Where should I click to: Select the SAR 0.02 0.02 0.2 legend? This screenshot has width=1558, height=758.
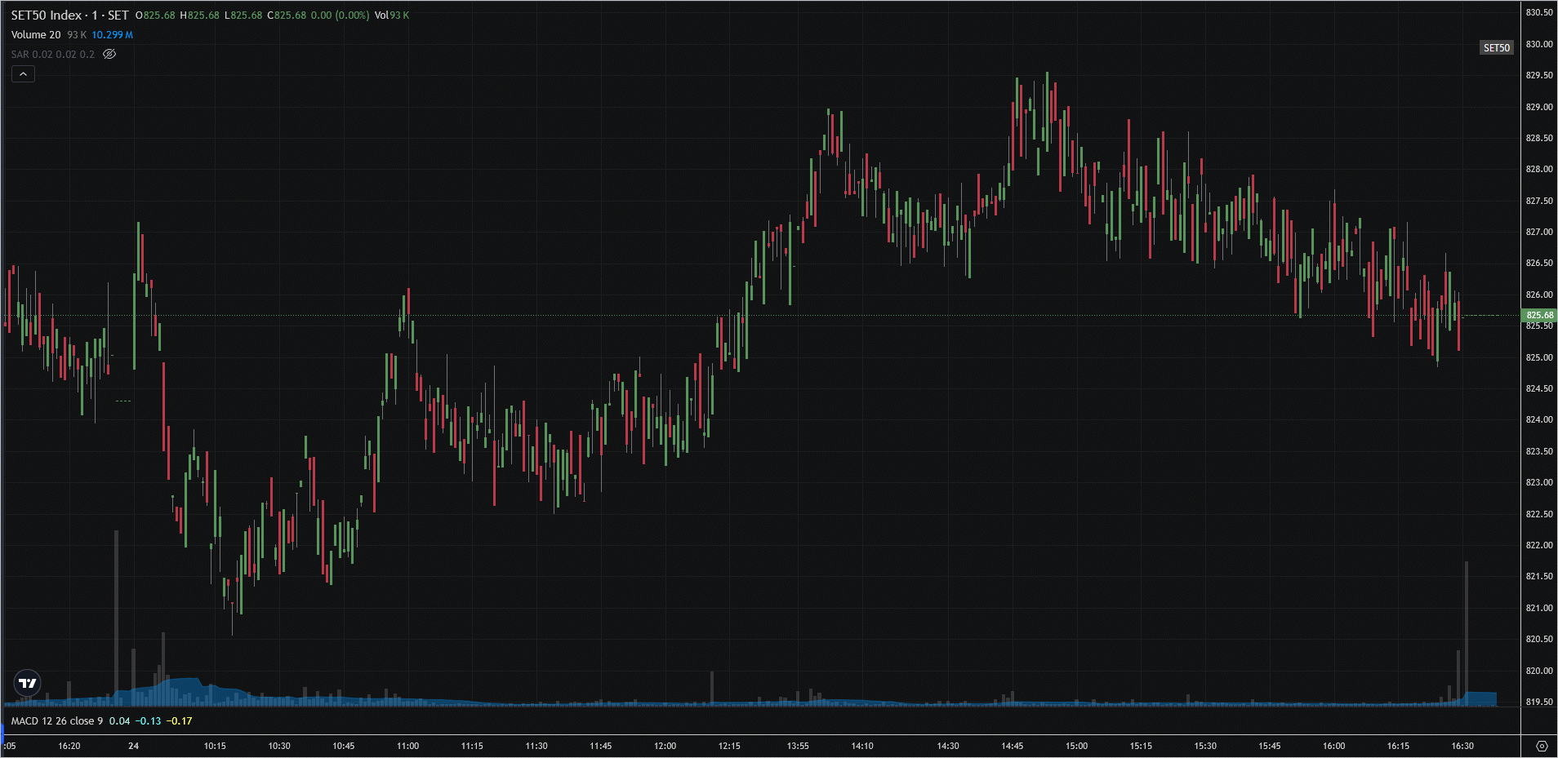(x=53, y=55)
